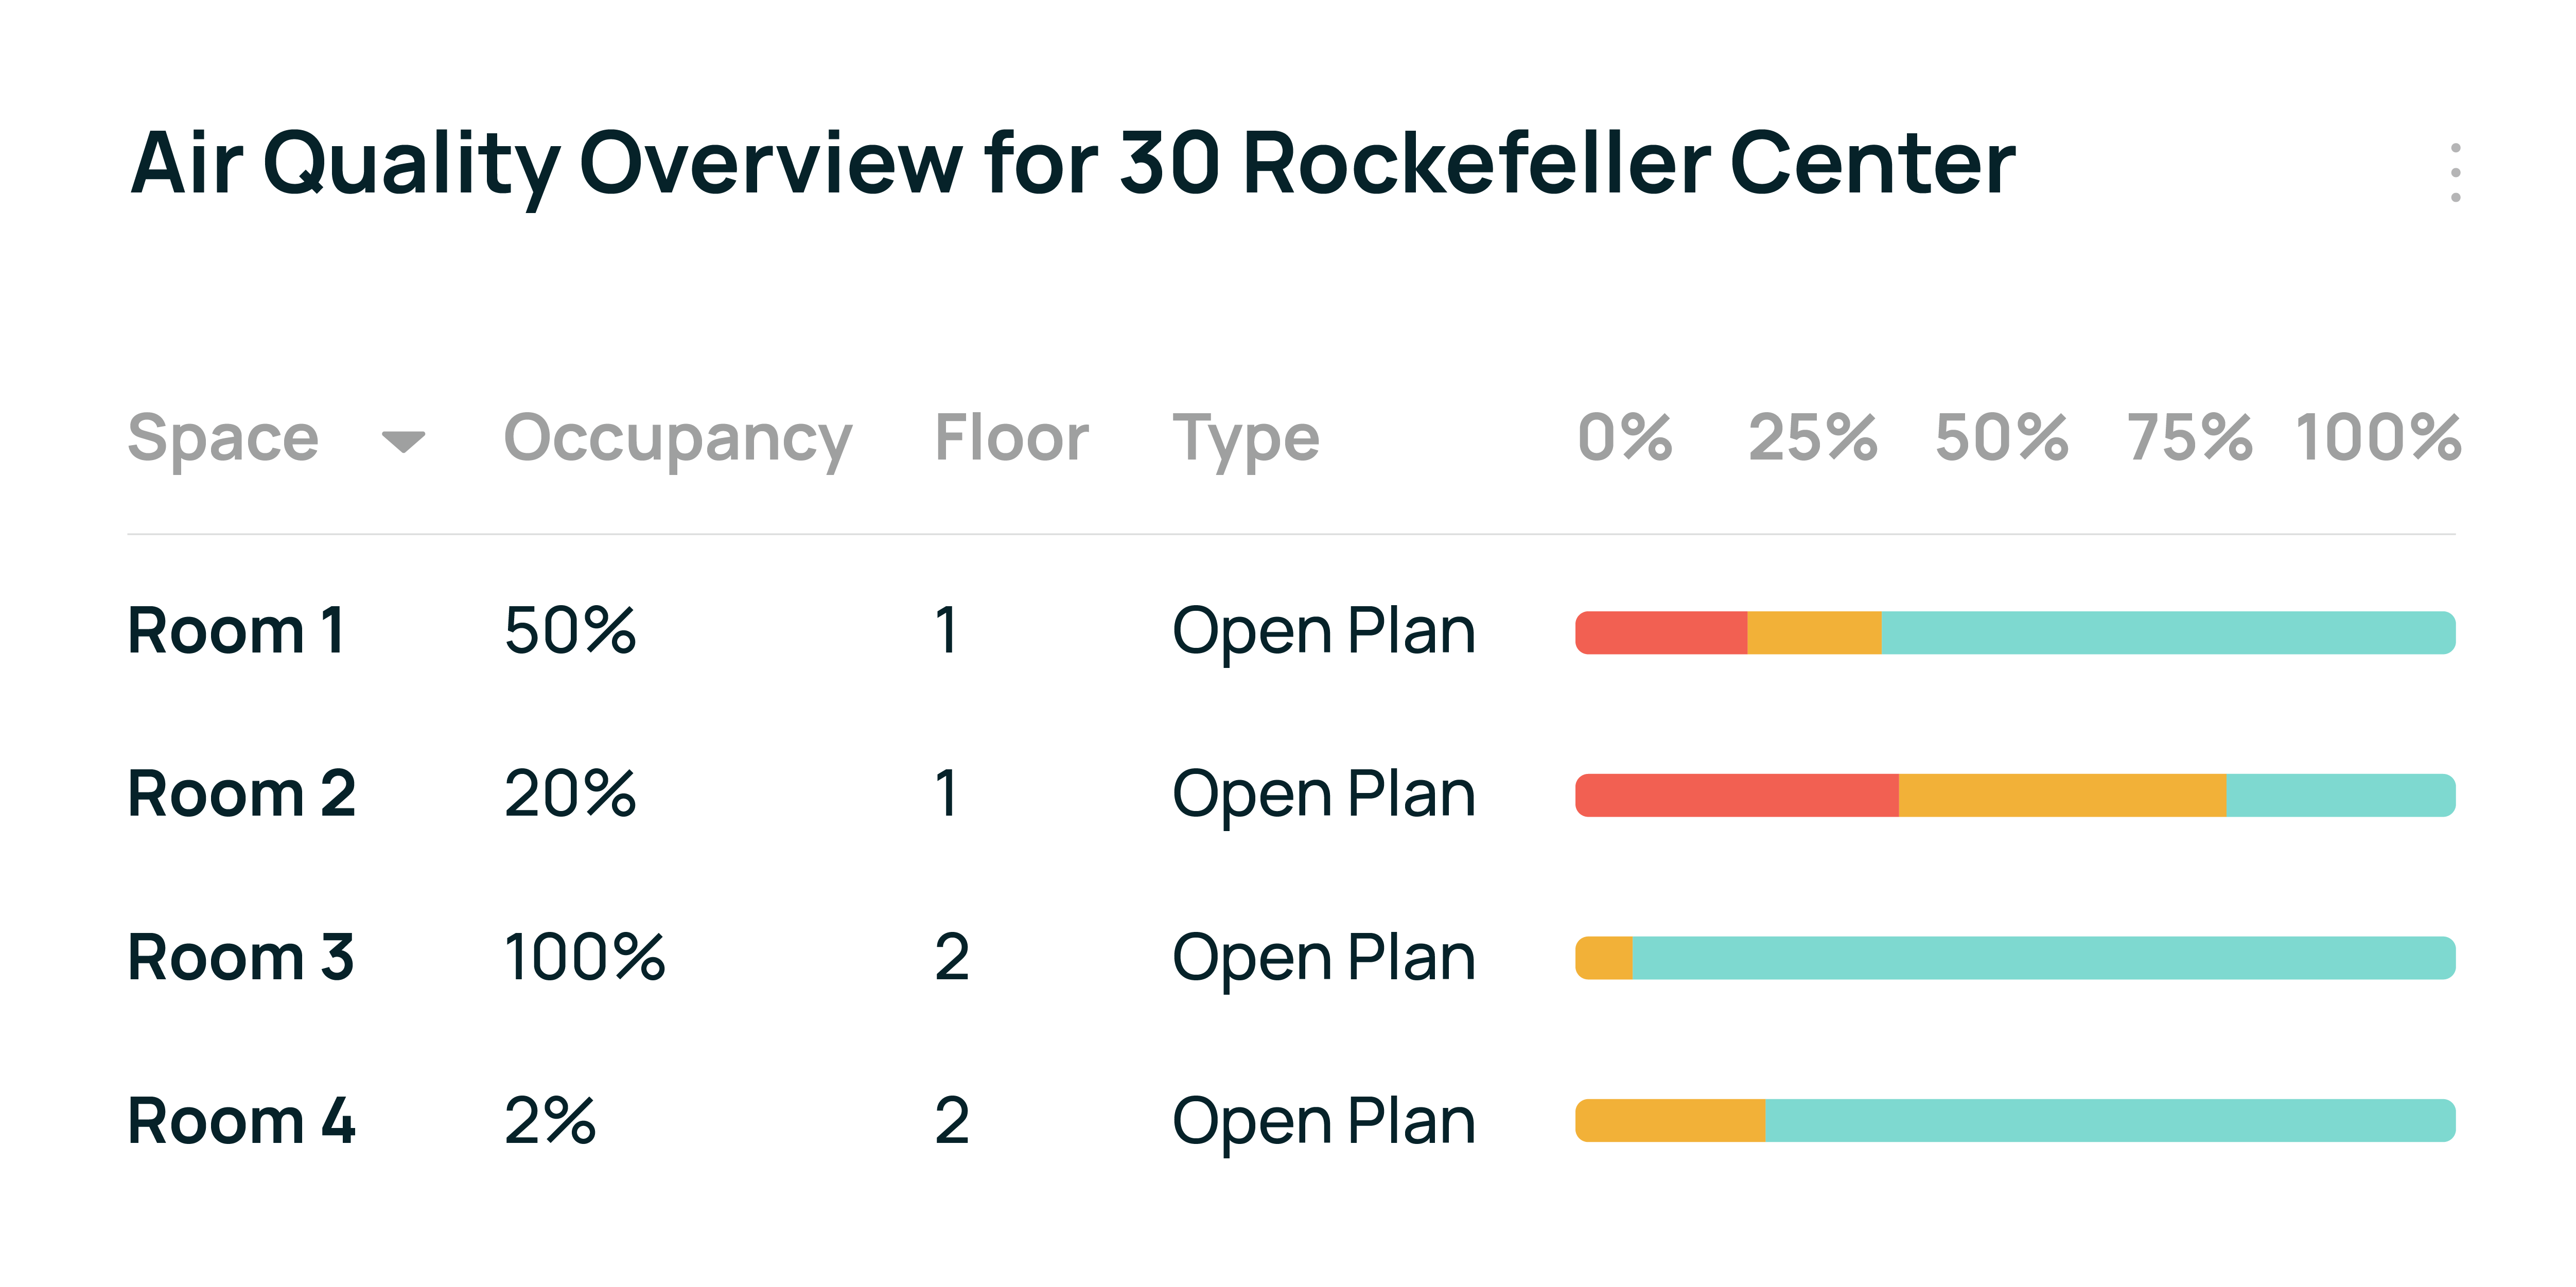
Task: Select the Room 1 row label
Action: [236, 631]
